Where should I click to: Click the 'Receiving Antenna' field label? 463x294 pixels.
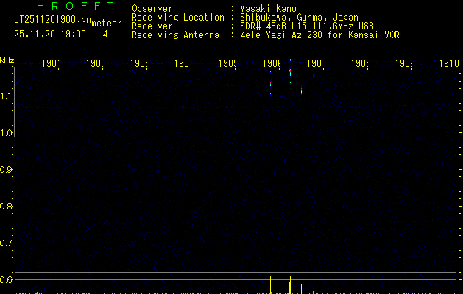point(176,35)
